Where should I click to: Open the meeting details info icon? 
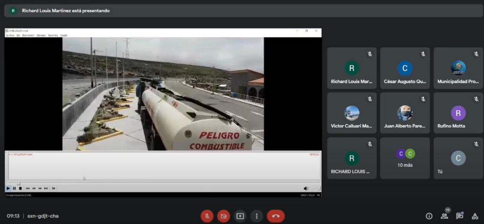(x=429, y=216)
